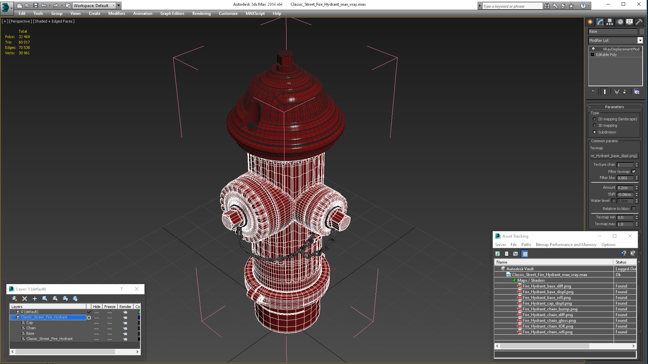
Task: Select Subdivision type radio button
Action: (x=594, y=132)
